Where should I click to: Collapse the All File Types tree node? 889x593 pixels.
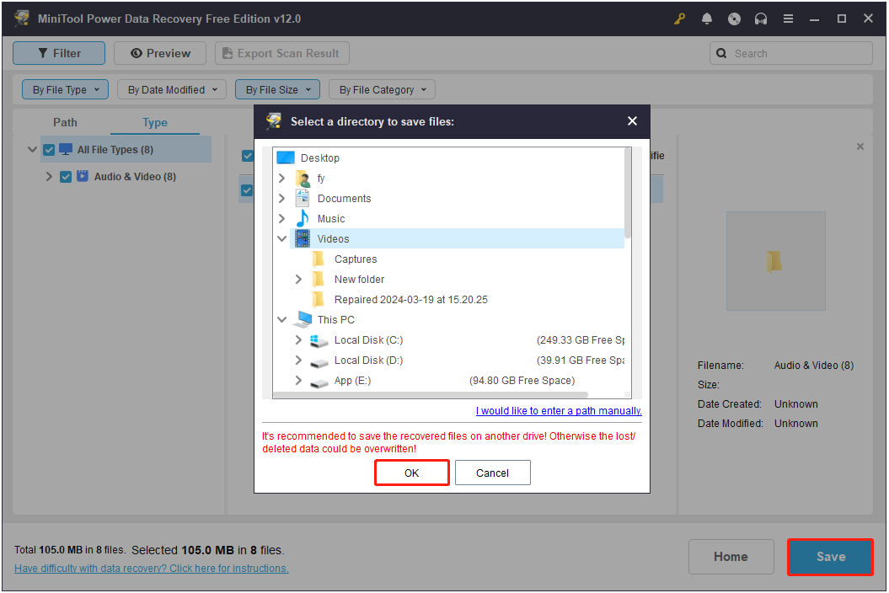pyautogui.click(x=32, y=150)
